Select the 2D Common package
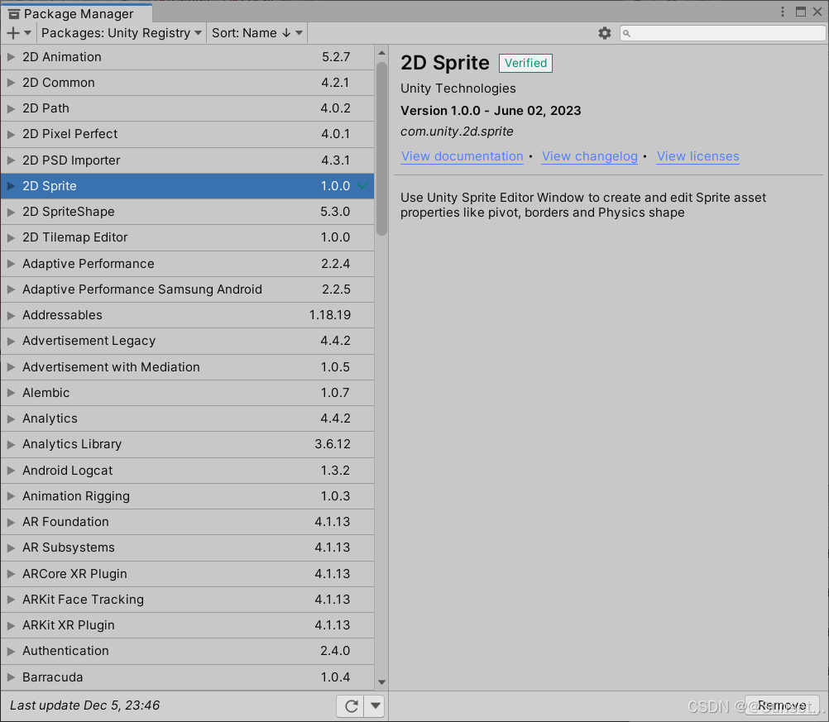 (187, 83)
